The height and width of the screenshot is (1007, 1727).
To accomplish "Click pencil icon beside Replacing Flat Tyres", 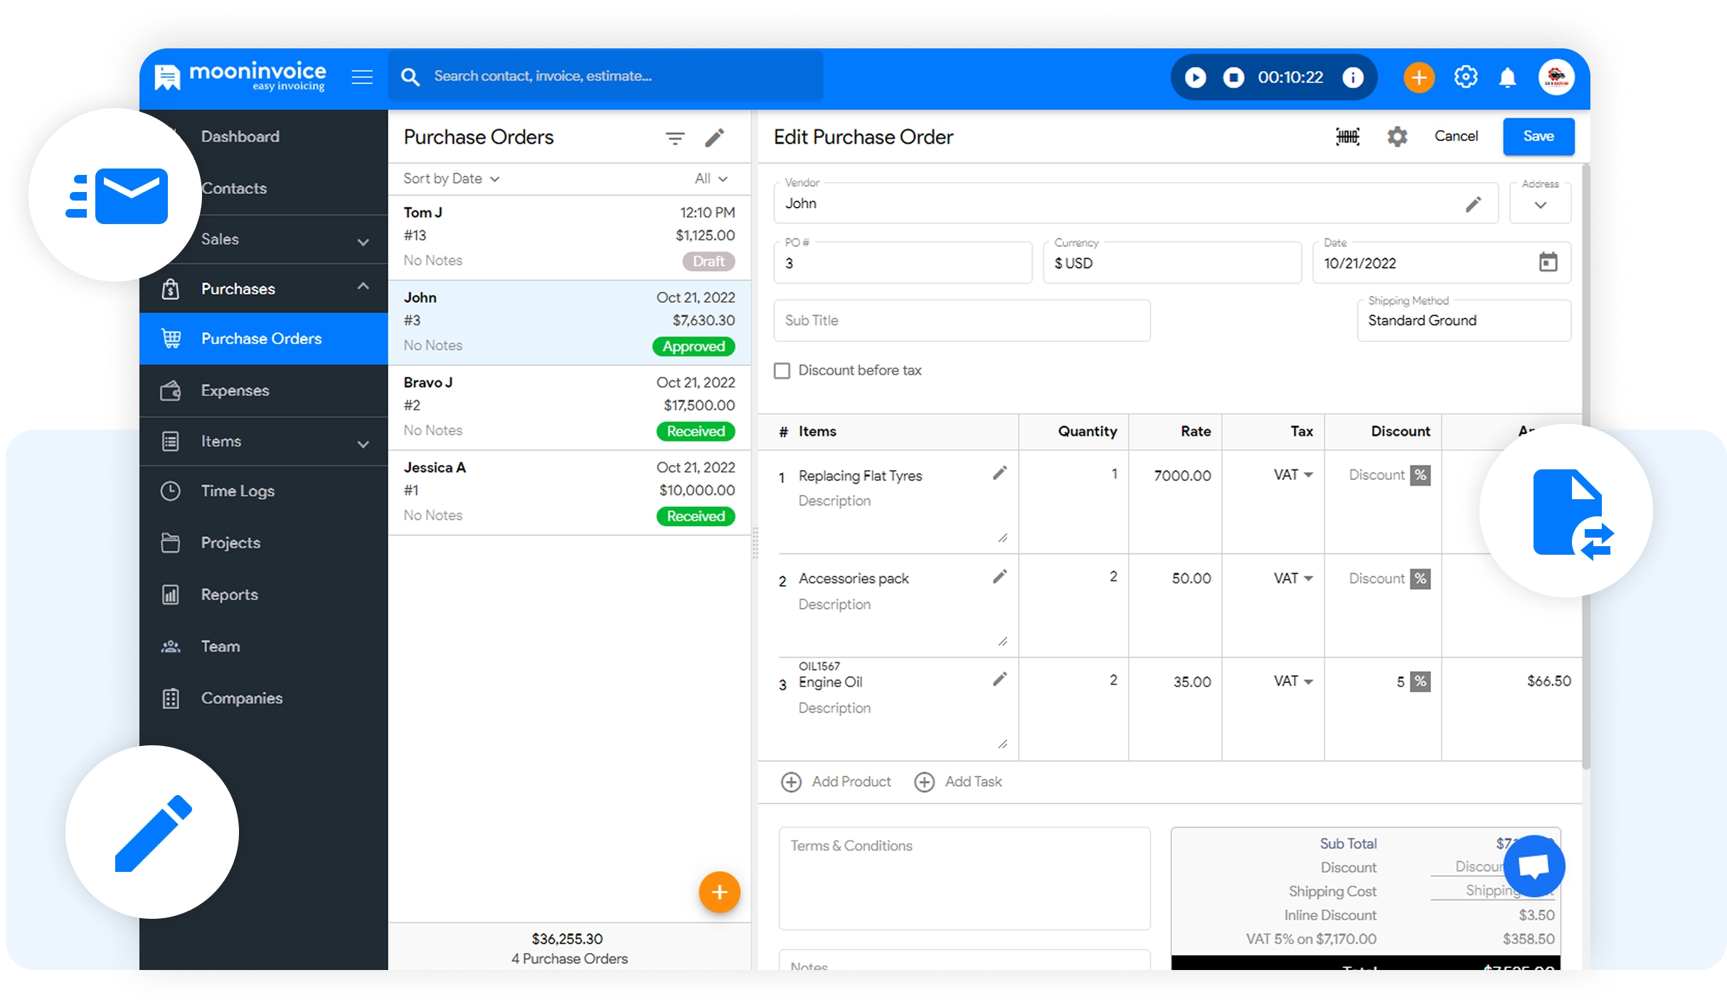I will coord(999,474).
